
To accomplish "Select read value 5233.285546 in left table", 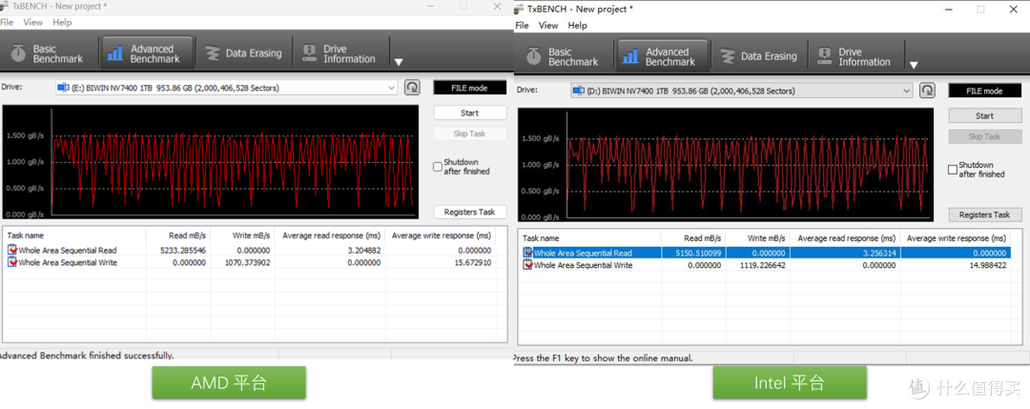I will point(182,250).
